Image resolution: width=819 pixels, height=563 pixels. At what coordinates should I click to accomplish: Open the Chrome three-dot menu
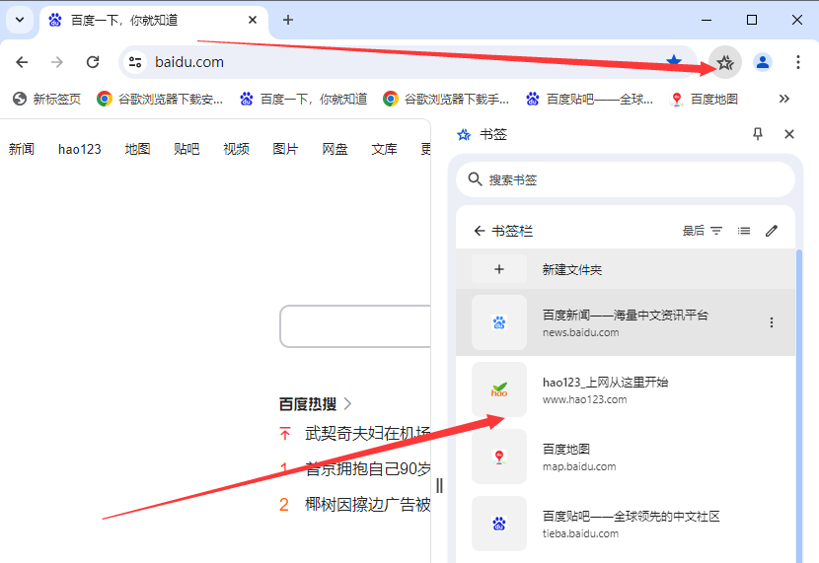(x=797, y=62)
